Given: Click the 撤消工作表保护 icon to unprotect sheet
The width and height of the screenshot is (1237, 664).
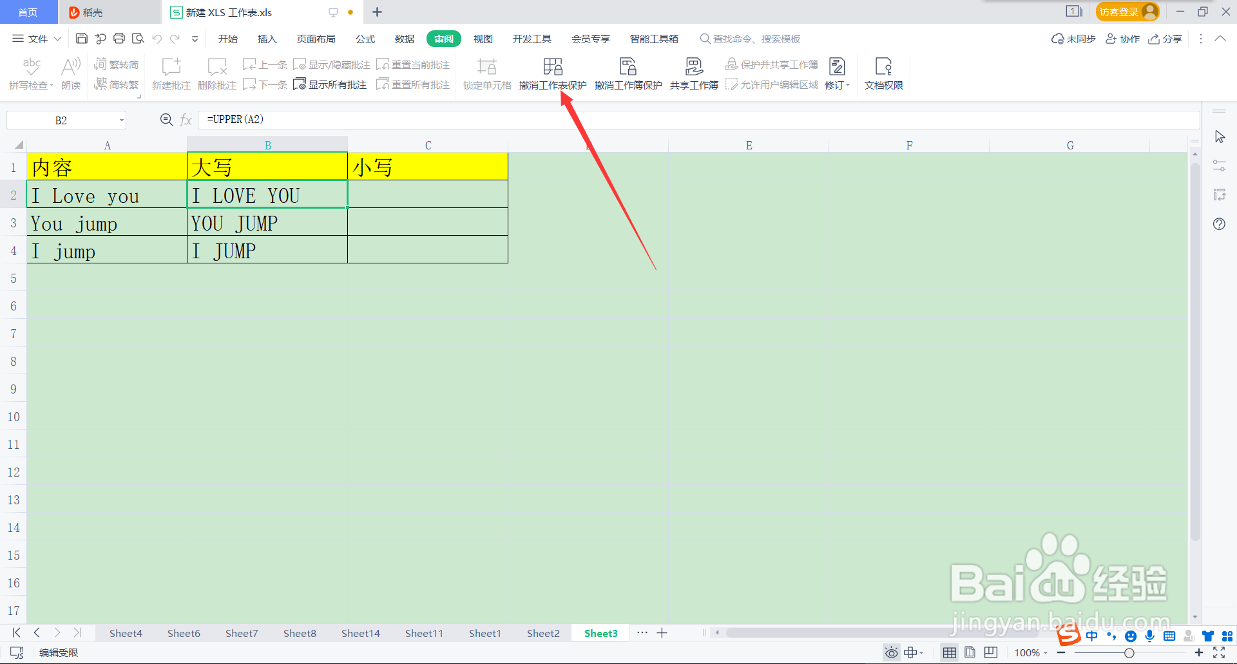Looking at the screenshot, I should (553, 73).
